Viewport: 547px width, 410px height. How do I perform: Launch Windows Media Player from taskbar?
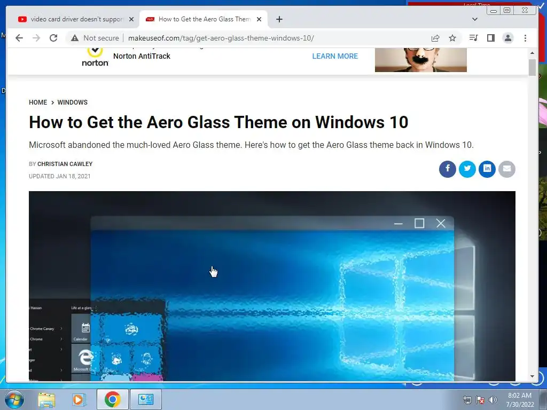click(x=79, y=399)
